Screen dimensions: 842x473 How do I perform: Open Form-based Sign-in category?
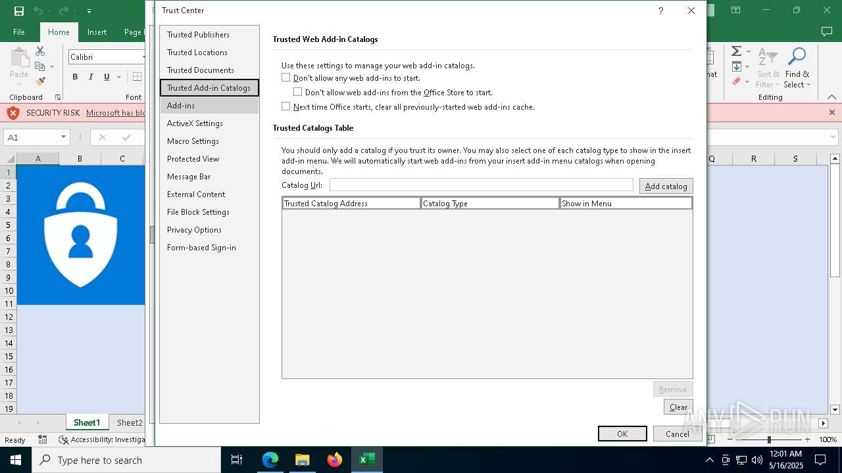click(209, 247)
